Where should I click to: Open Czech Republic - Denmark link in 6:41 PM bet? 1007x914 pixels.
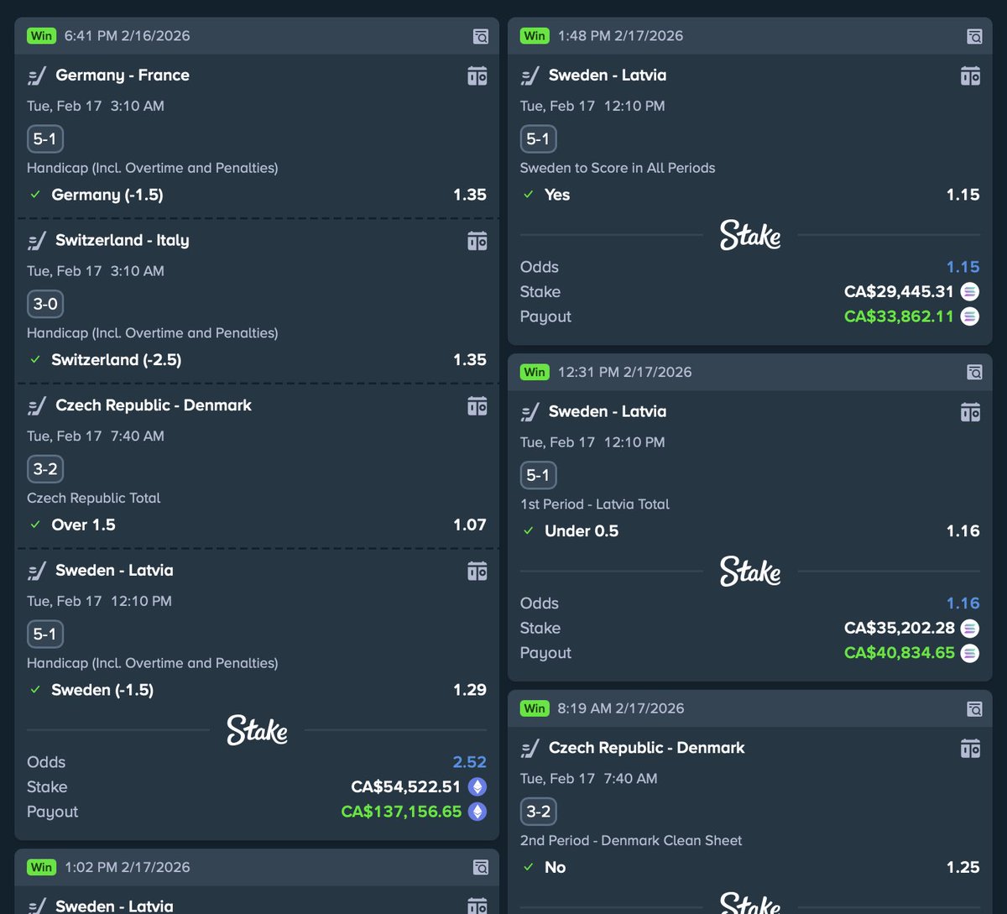[154, 405]
